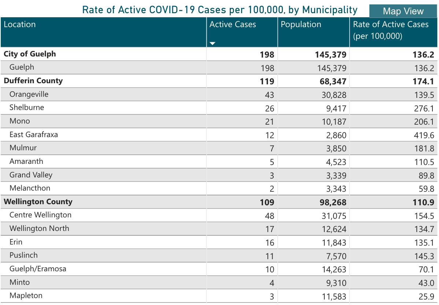
Task: Select the City of Guelph group row
Action: (x=30, y=54)
